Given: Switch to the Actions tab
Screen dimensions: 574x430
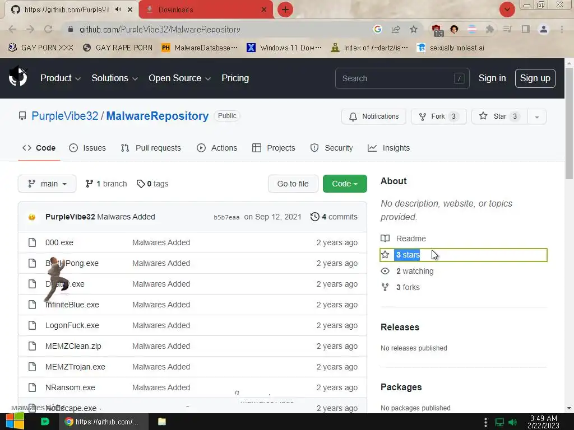Looking at the screenshot, I should coord(217,148).
